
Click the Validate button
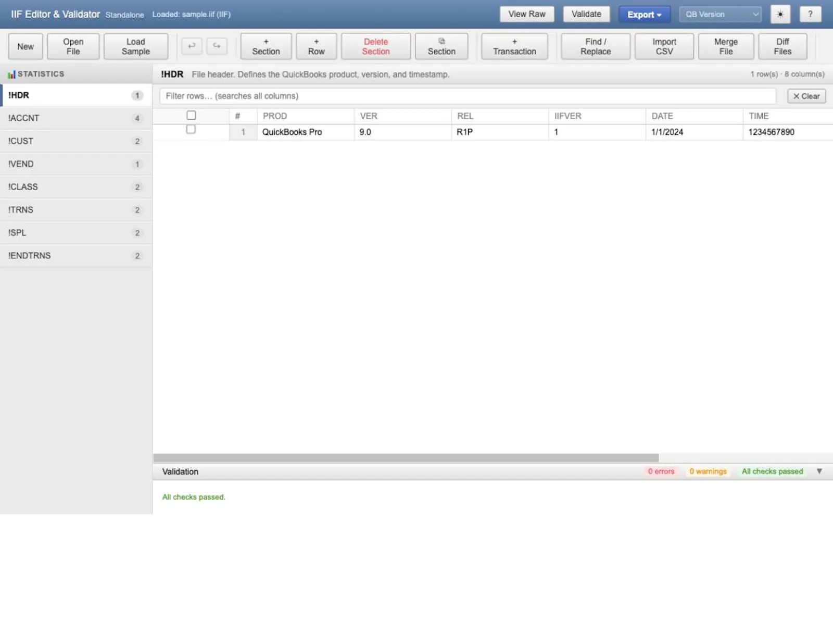(586, 14)
